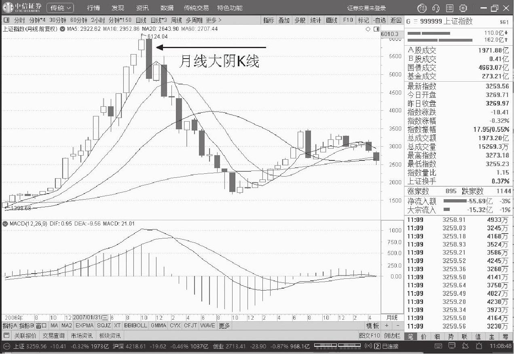Switch to 60分钟 chart period
Screen dimensions: 514x354
click(x=78, y=20)
